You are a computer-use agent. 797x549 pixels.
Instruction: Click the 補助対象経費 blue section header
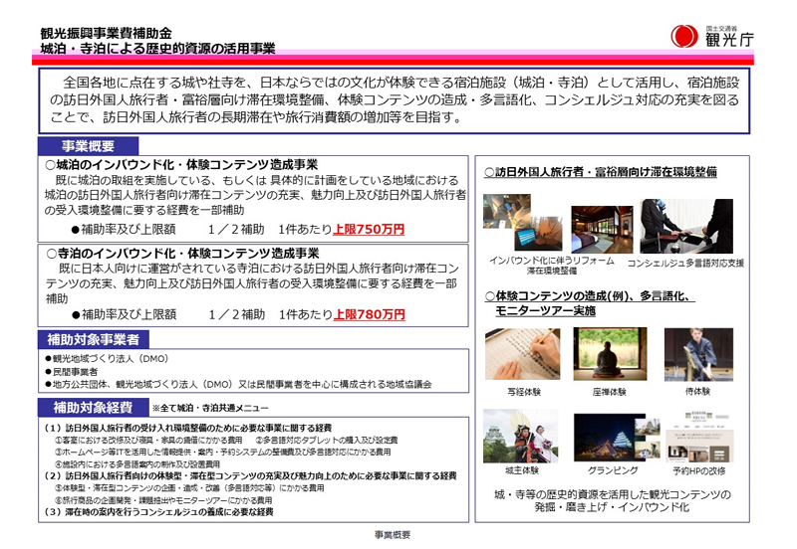[x=93, y=407]
